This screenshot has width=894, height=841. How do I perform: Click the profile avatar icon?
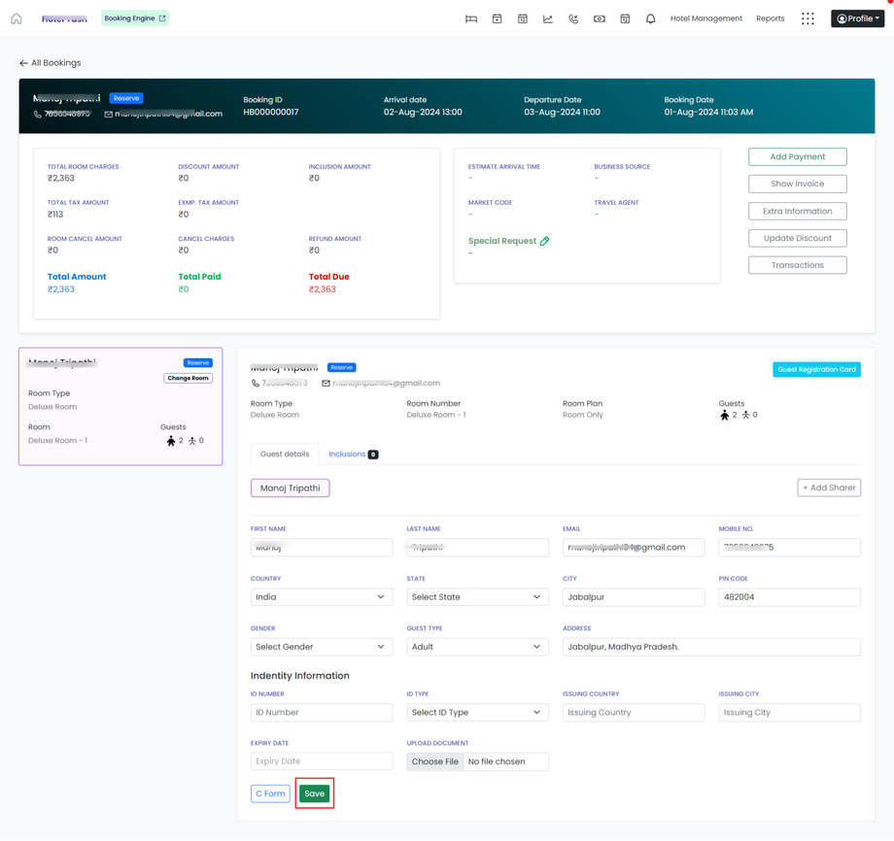pos(842,18)
